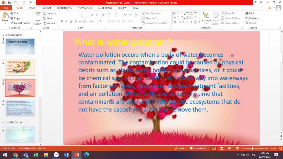Switch to the TRANSITIONS ribbon tab
The width and height of the screenshot is (283, 159).
64,8
